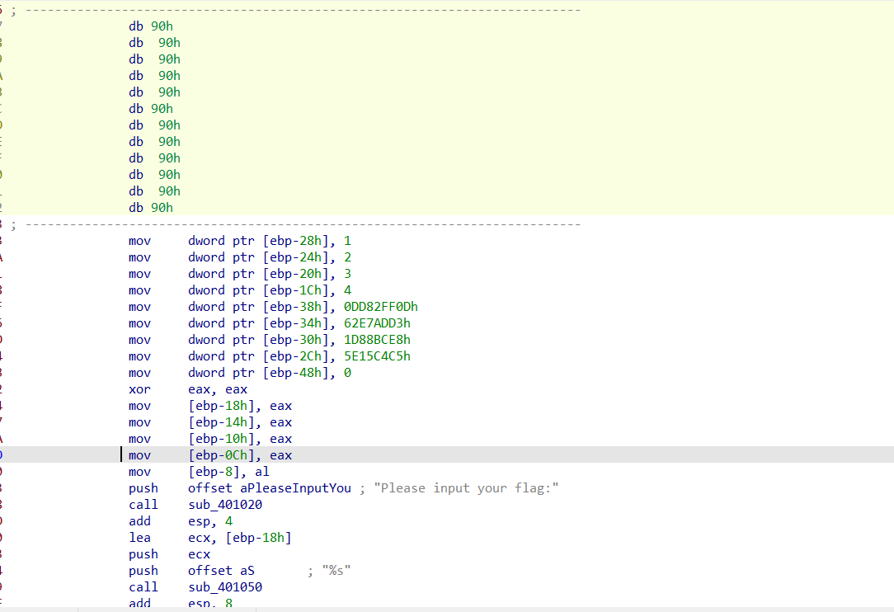The image size is (894, 612).
Task: Click the constant 5E15C4C5h
Action: (377, 356)
